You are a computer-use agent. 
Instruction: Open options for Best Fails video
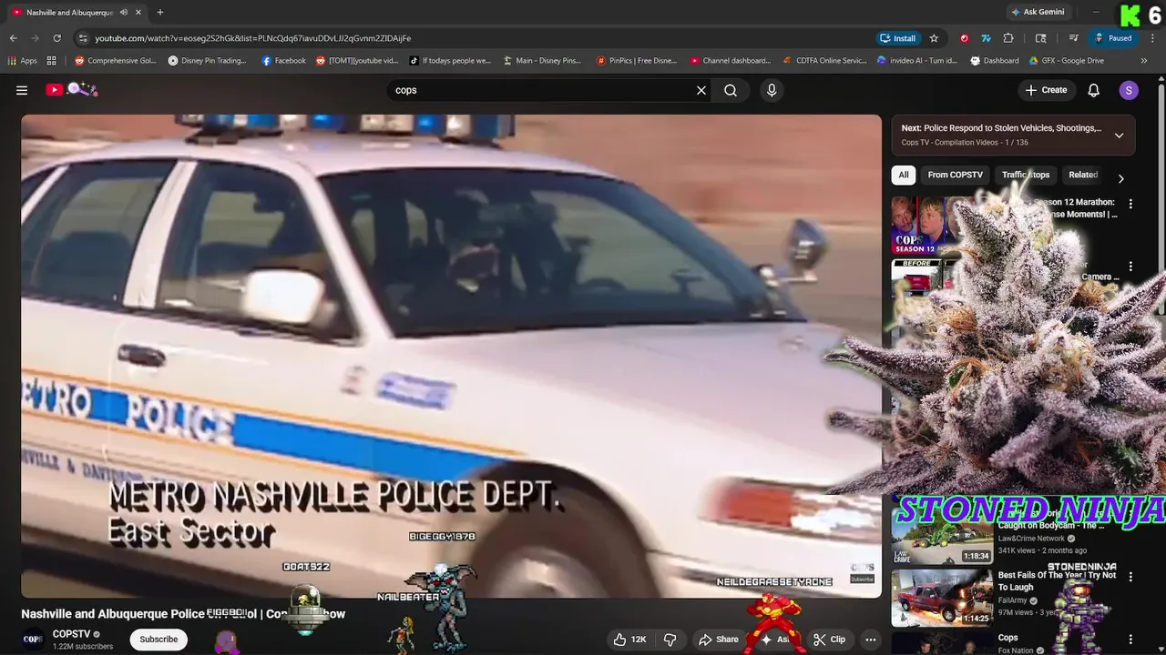(1130, 577)
